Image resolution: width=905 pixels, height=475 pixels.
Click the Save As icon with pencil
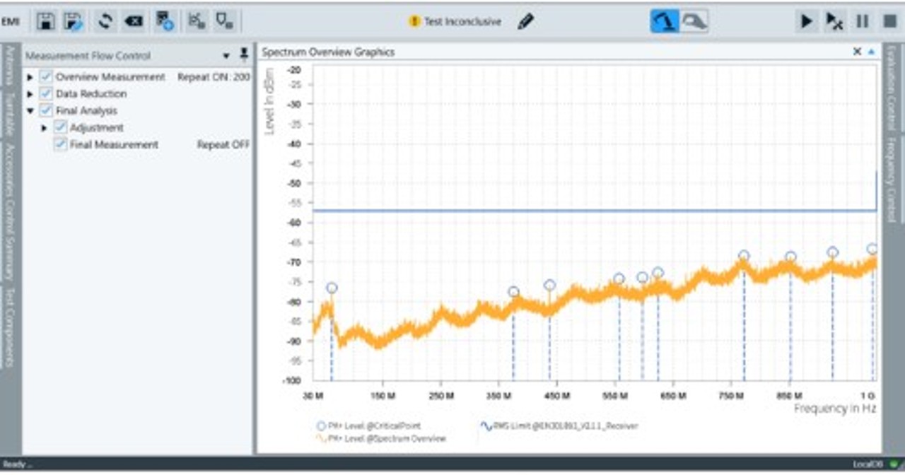click(73, 21)
